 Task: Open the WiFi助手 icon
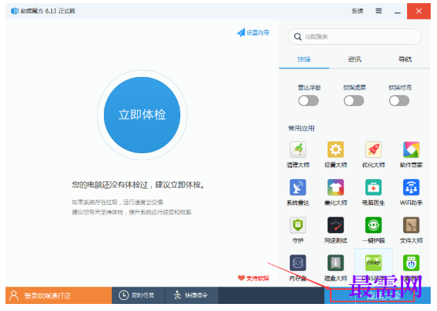point(411,188)
